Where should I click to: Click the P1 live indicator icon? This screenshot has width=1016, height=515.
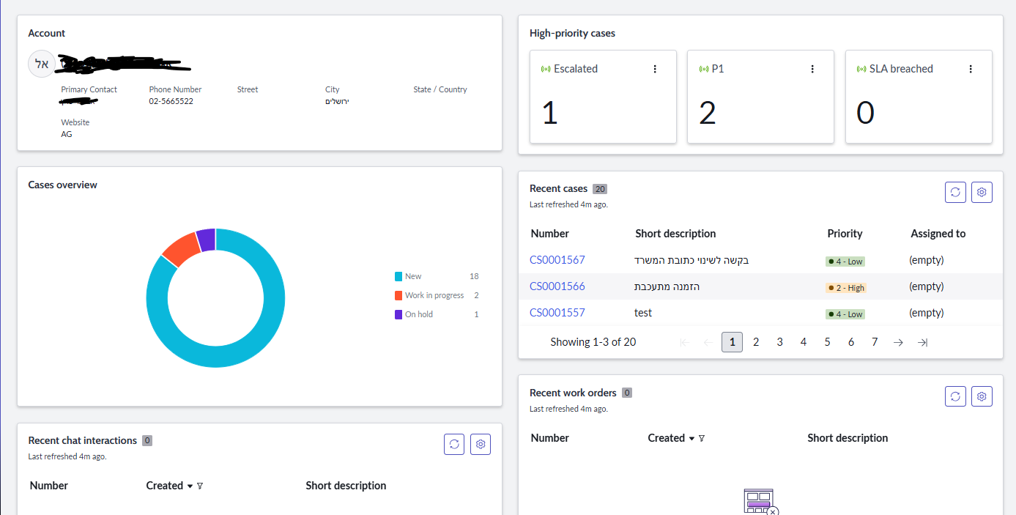[x=704, y=69]
